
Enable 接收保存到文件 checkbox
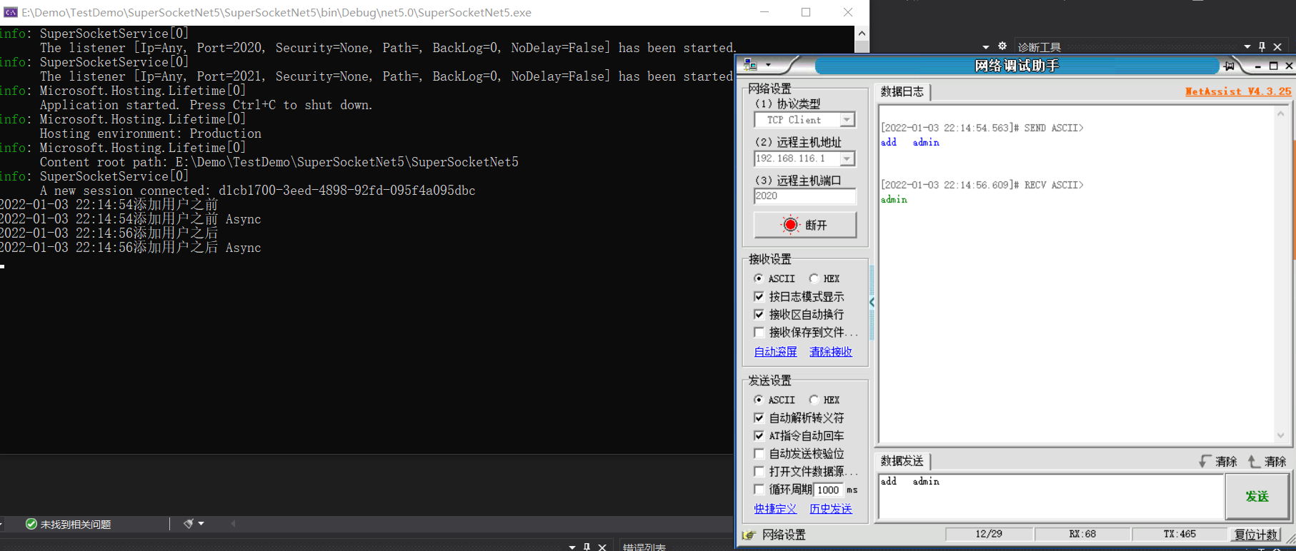coord(759,332)
